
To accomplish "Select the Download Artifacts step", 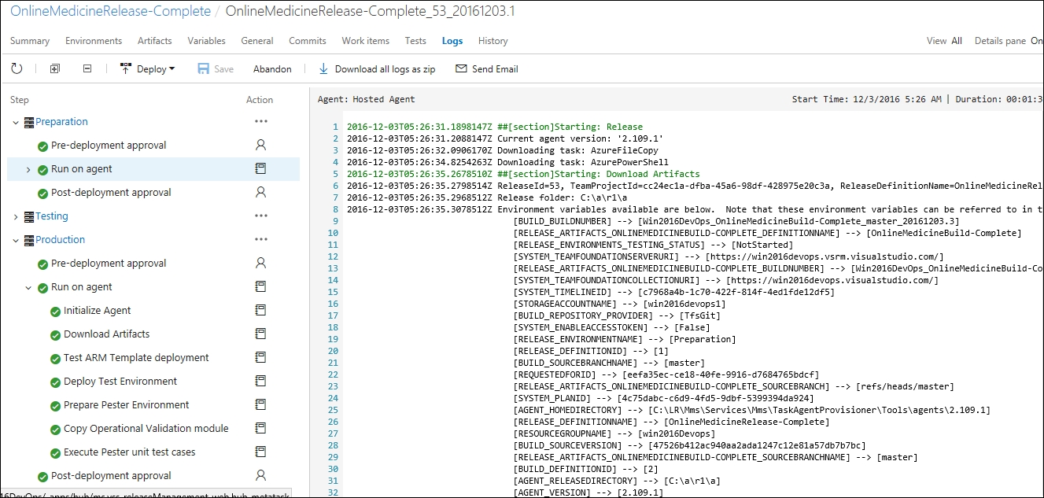I will coord(107,334).
